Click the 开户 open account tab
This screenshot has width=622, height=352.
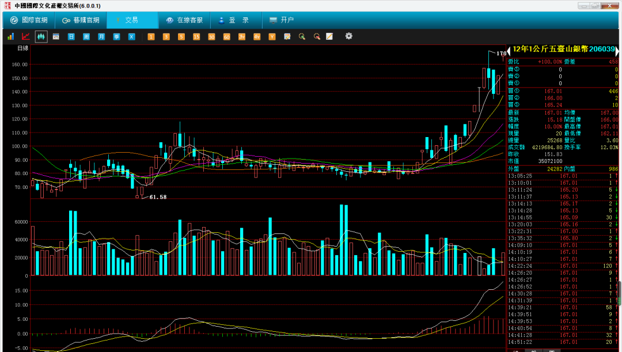(x=282, y=20)
